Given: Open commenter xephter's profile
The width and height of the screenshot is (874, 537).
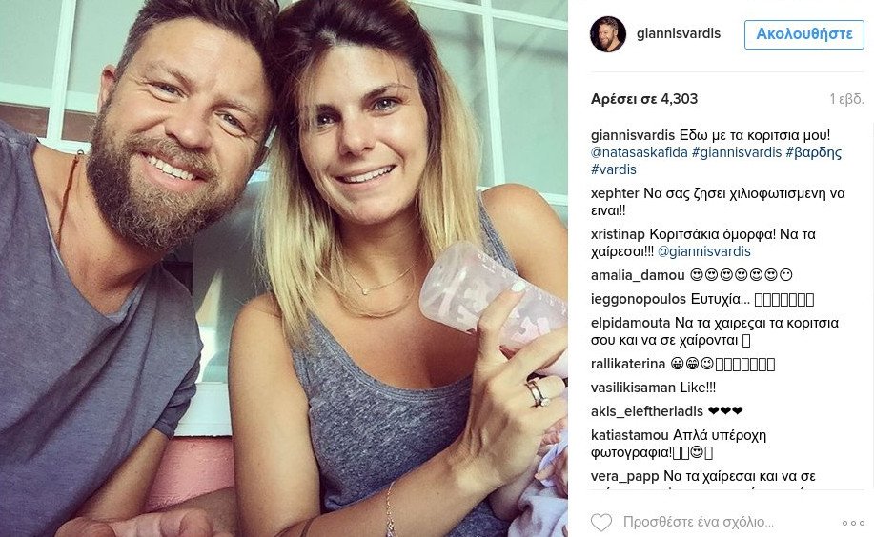Looking at the screenshot, I should pyautogui.click(x=615, y=194).
